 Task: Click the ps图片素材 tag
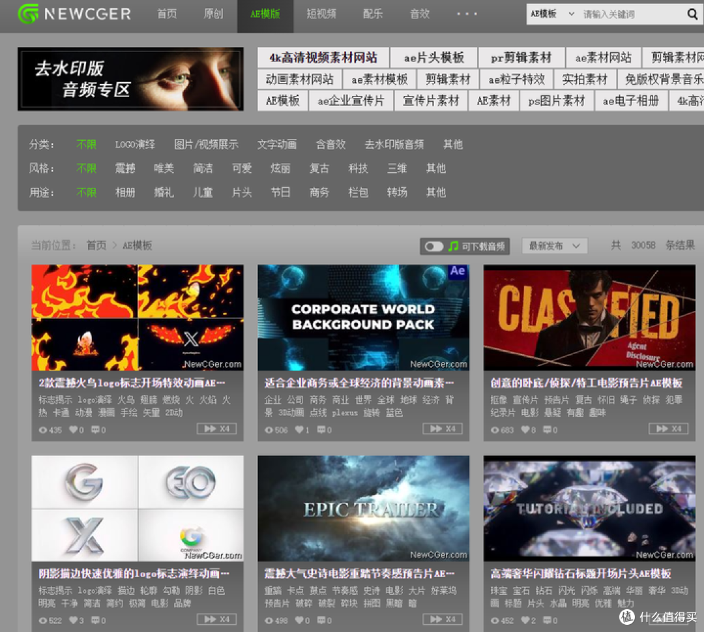[x=557, y=100]
